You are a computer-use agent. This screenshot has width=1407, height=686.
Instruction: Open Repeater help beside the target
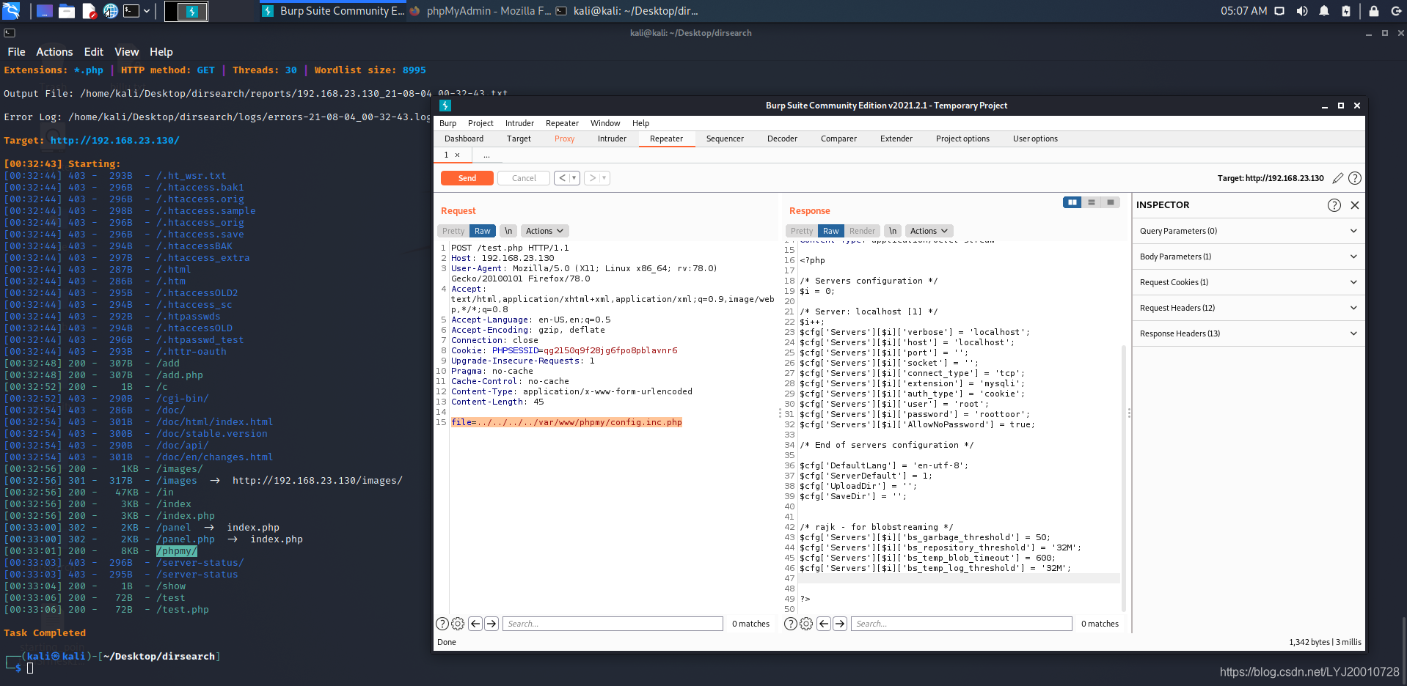pyautogui.click(x=1355, y=178)
